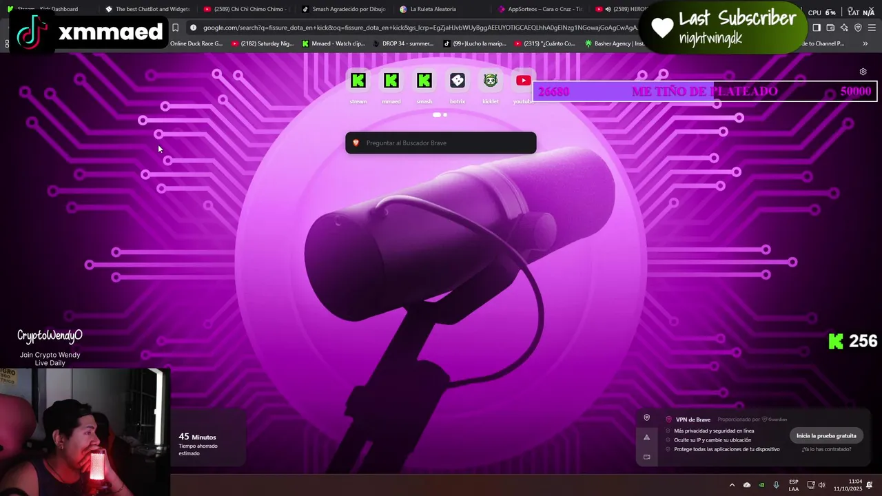Switch to 'AppSorteos – Cara o Cruz' tab
882x496 pixels.
pyautogui.click(x=540, y=9)
